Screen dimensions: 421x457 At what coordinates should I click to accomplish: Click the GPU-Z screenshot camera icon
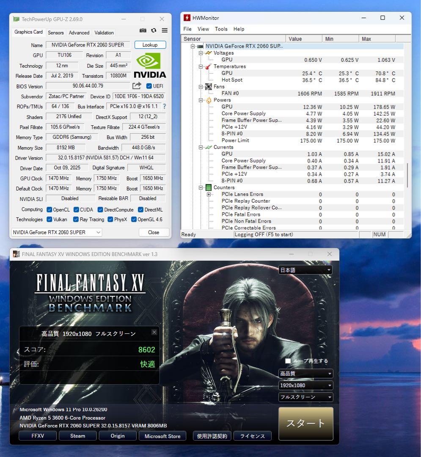point(143,30)
